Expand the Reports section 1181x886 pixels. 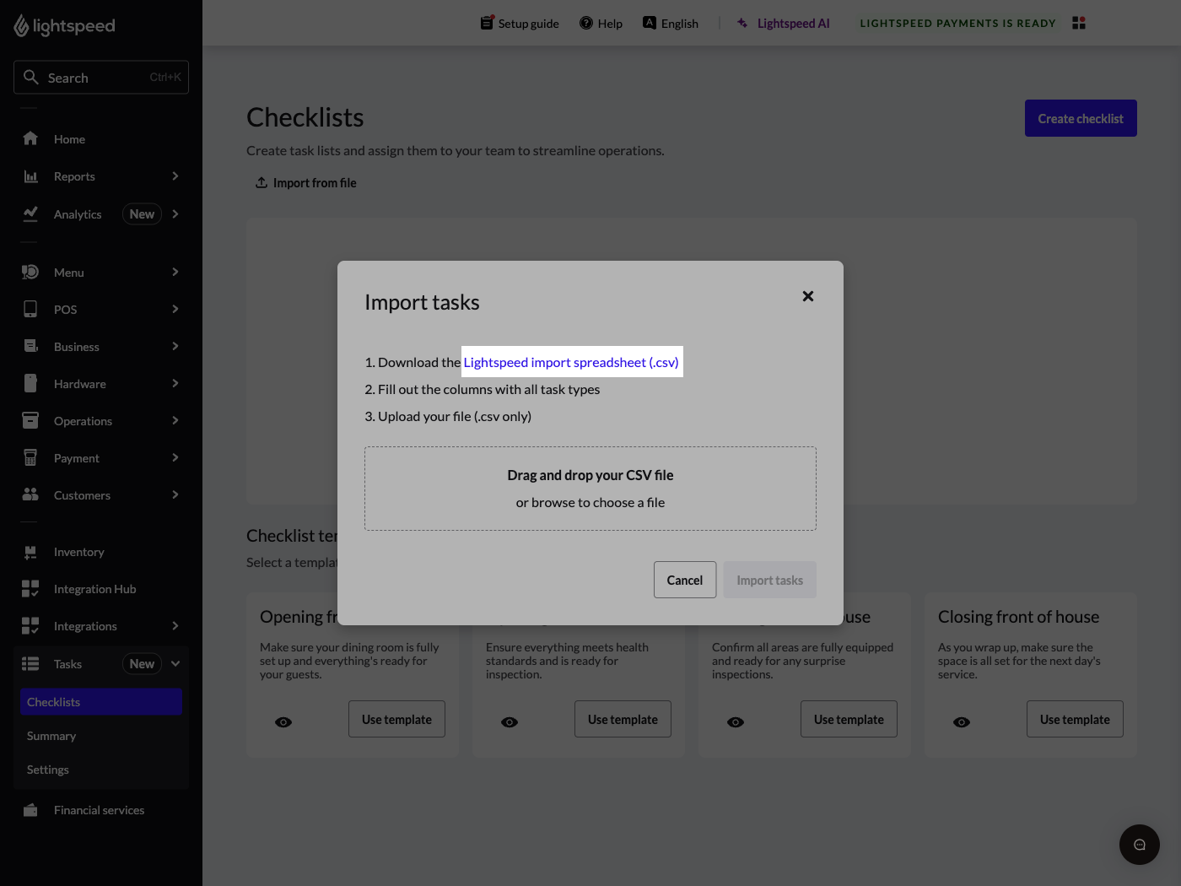click(175, 176)
